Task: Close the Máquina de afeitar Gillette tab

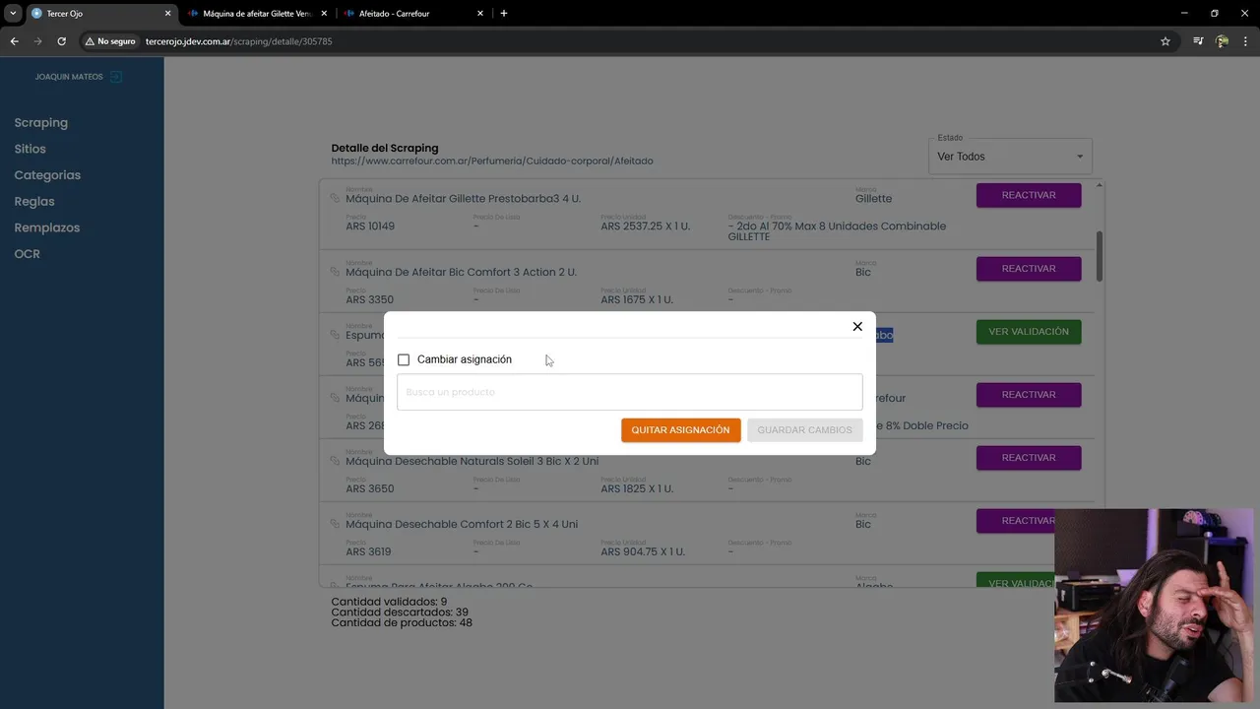Action: (324, 14)
